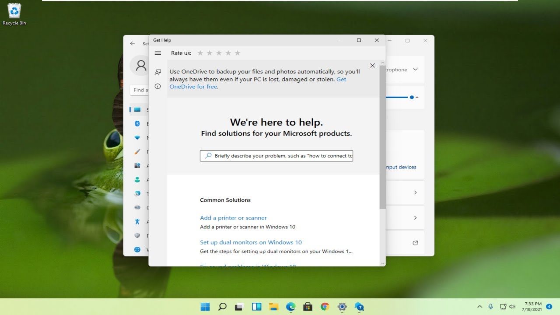Open the notification badge showing 4
Screen dimensions: 560x315
[549, 307]
